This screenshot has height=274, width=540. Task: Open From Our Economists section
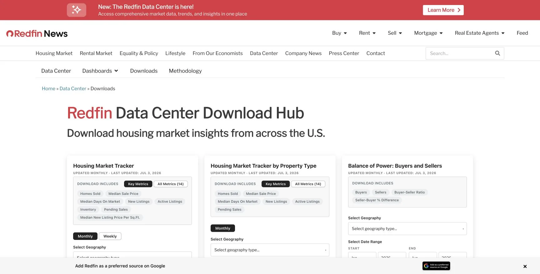[217, 53]
